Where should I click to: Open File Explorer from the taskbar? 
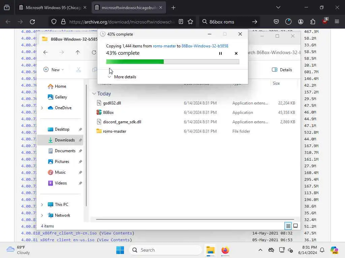click(210, 250)
